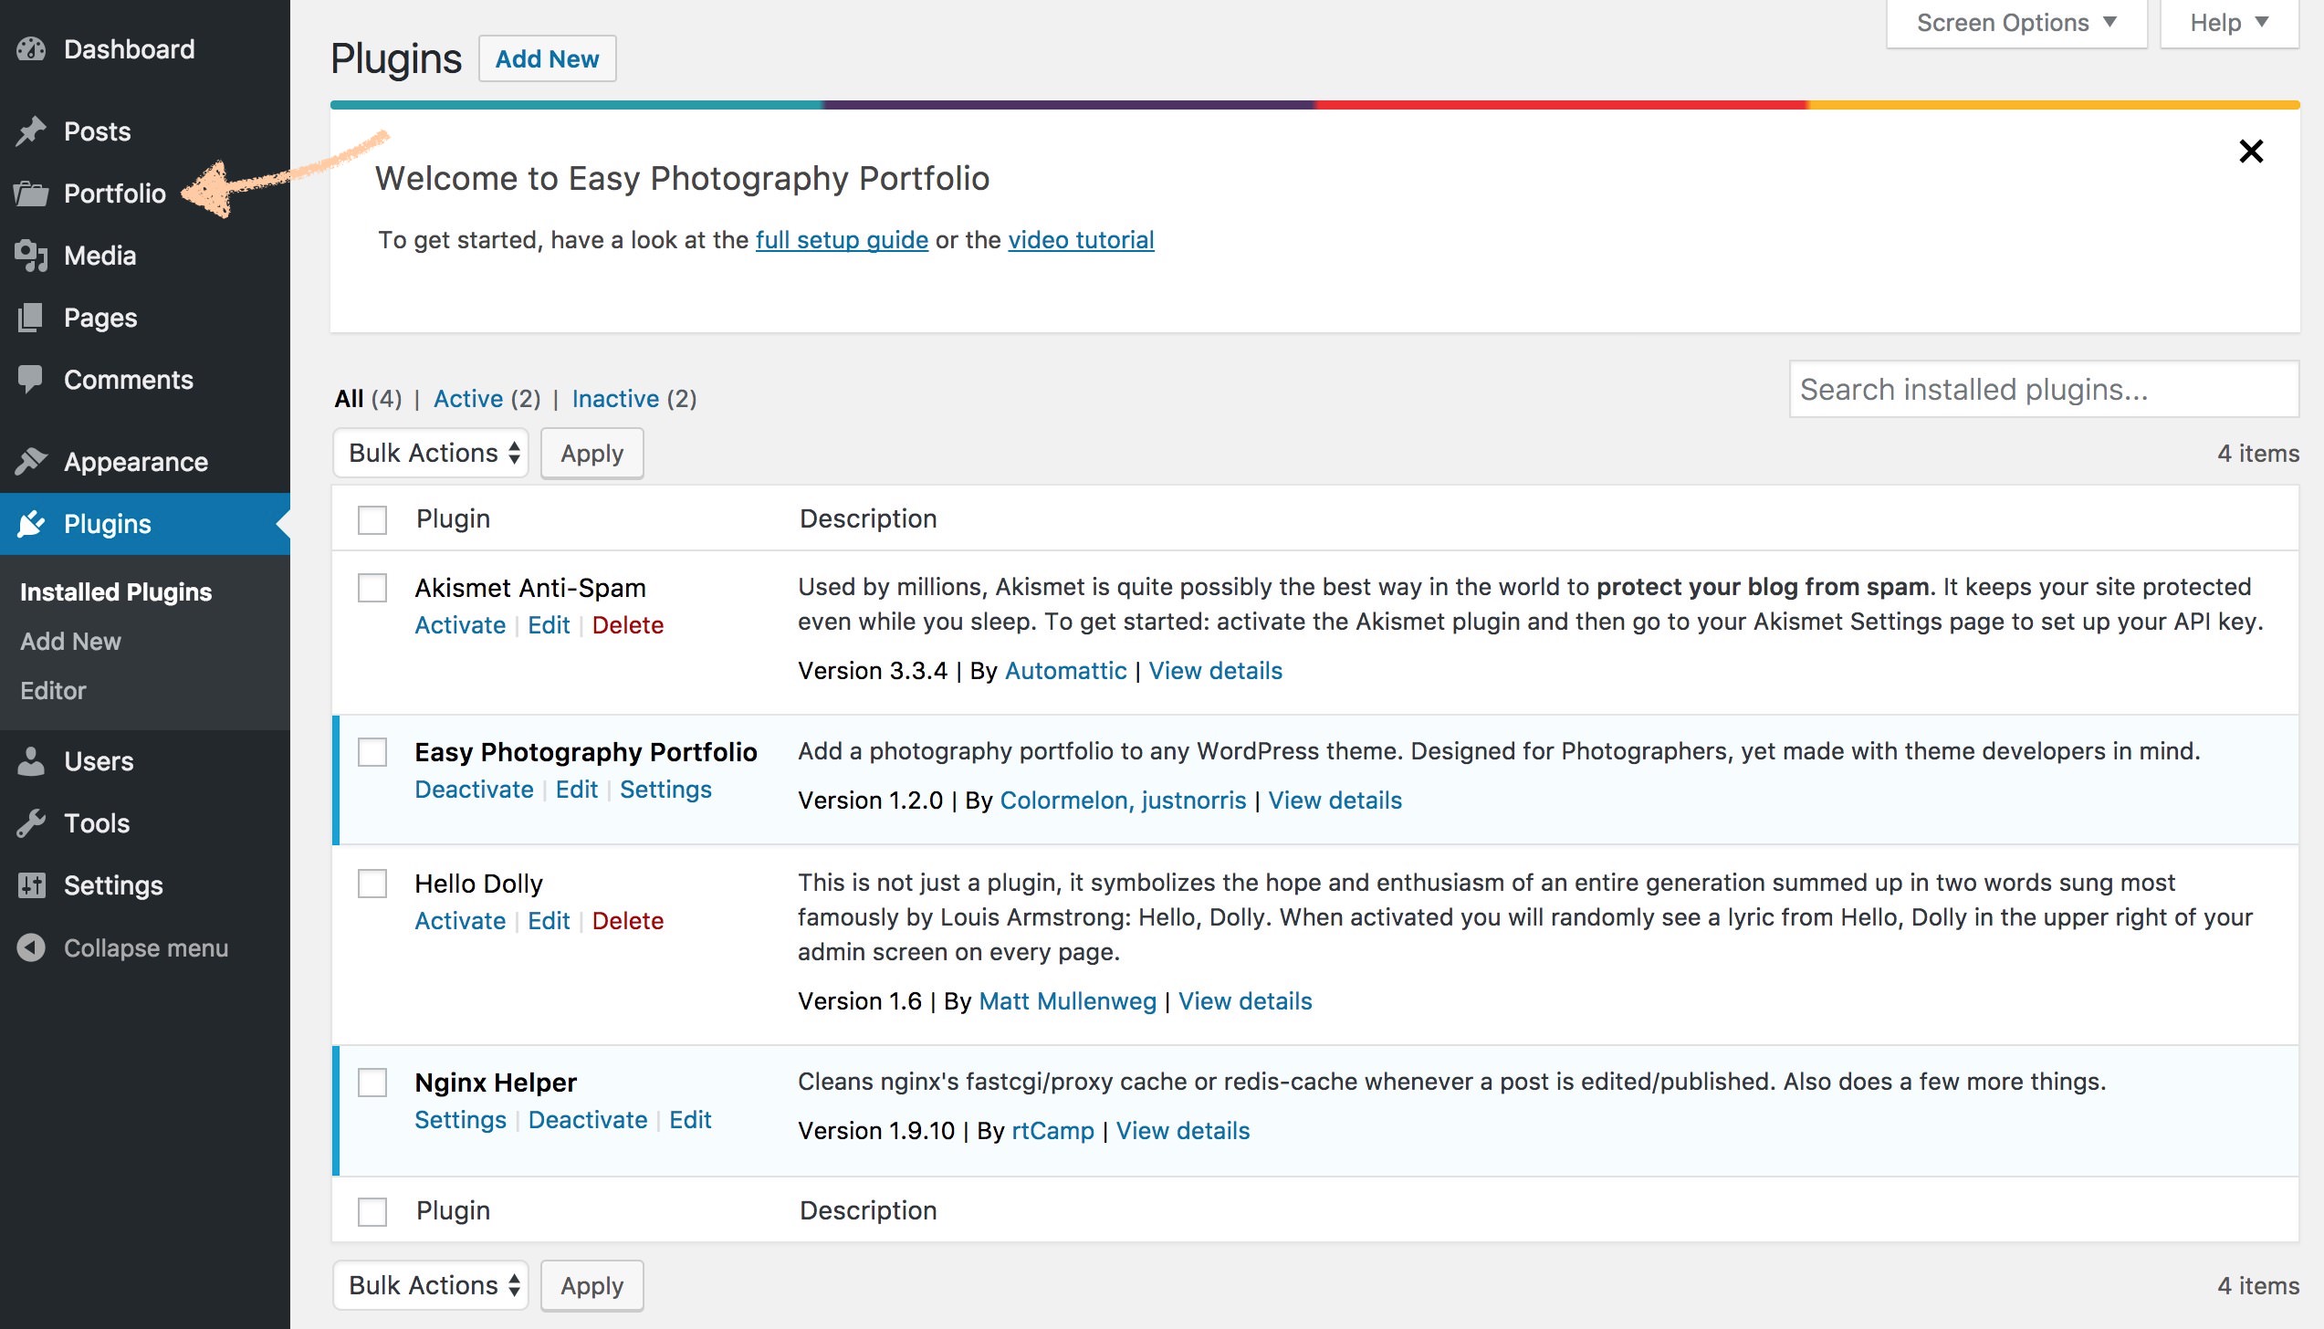Open the Media menu
The height and width of the screenshot is (1329, 2324).
(x=145, y=256)
